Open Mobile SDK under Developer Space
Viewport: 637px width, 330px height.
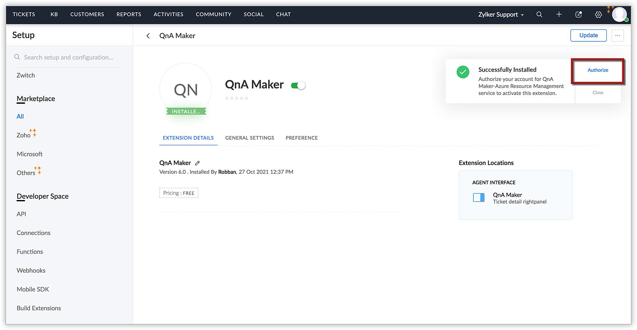coord(33,289)
